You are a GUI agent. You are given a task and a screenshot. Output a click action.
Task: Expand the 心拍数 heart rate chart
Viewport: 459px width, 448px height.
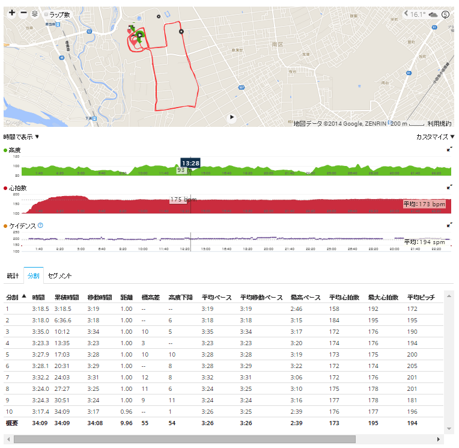point(451,188)
